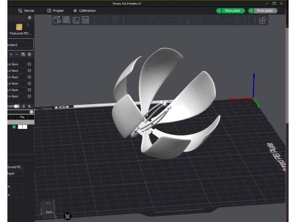This screenshot has width=296, height=222.
Task: Edit the bottom-most PLA Basic filament preset
Action: (30, 96)
